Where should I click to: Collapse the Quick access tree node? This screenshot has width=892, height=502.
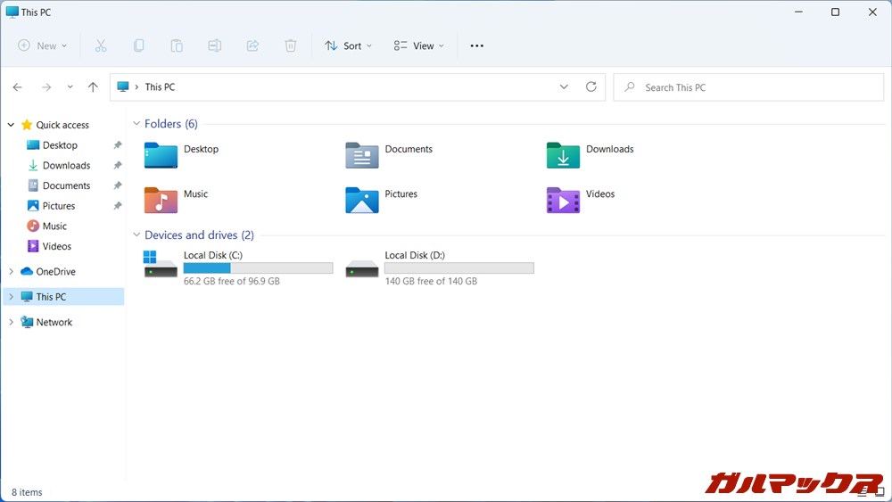tap(11, 125)
